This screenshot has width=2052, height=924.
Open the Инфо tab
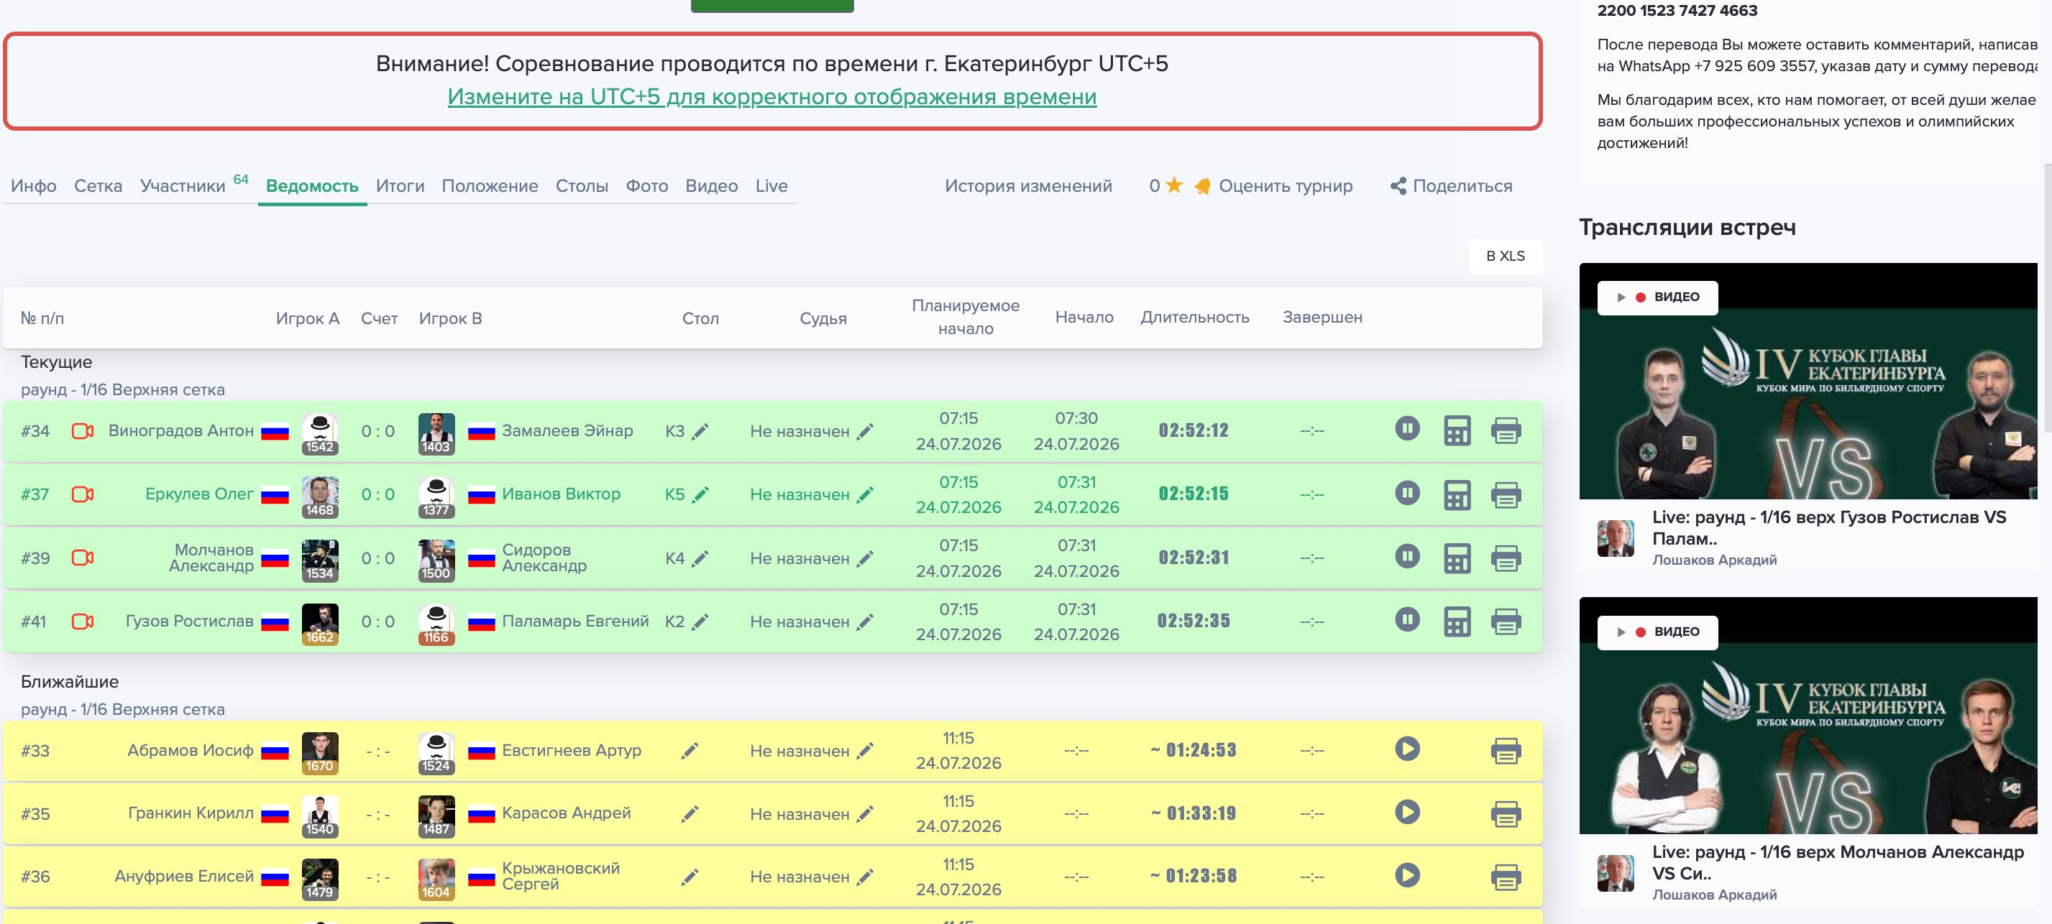click(34, 186)
